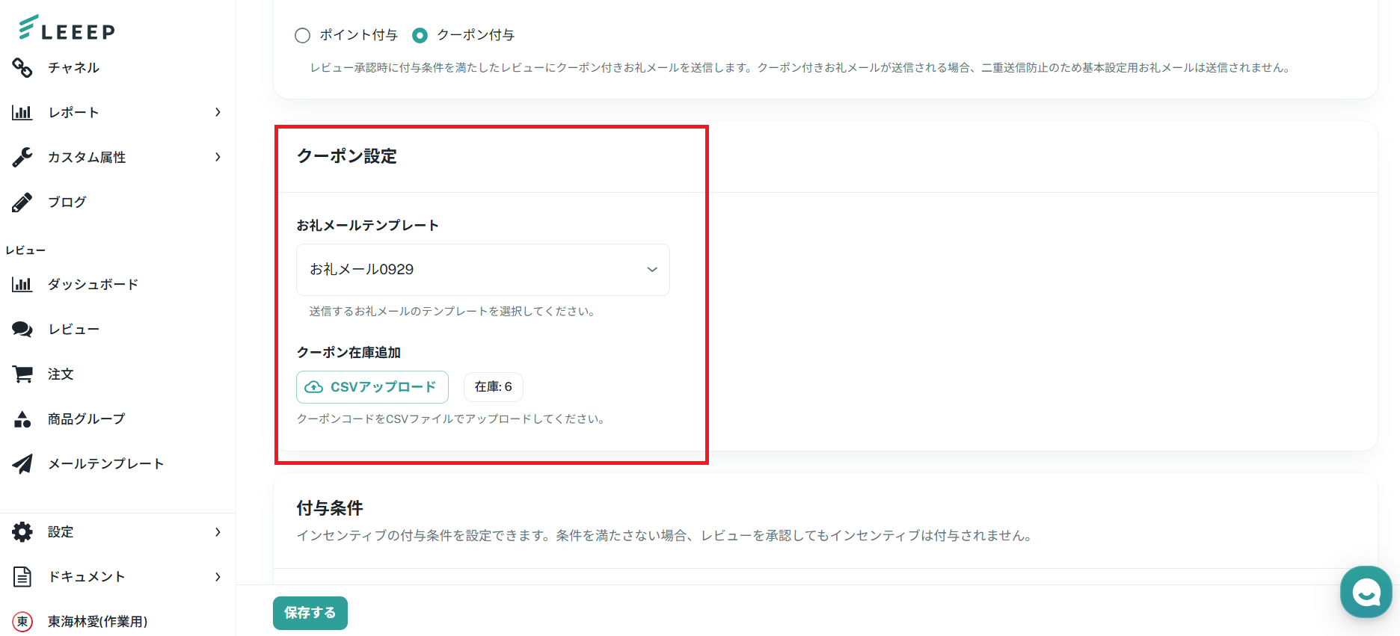Click the coupon stock count badge
Viewport: 1400px width, 636px height.
(494, 387)
